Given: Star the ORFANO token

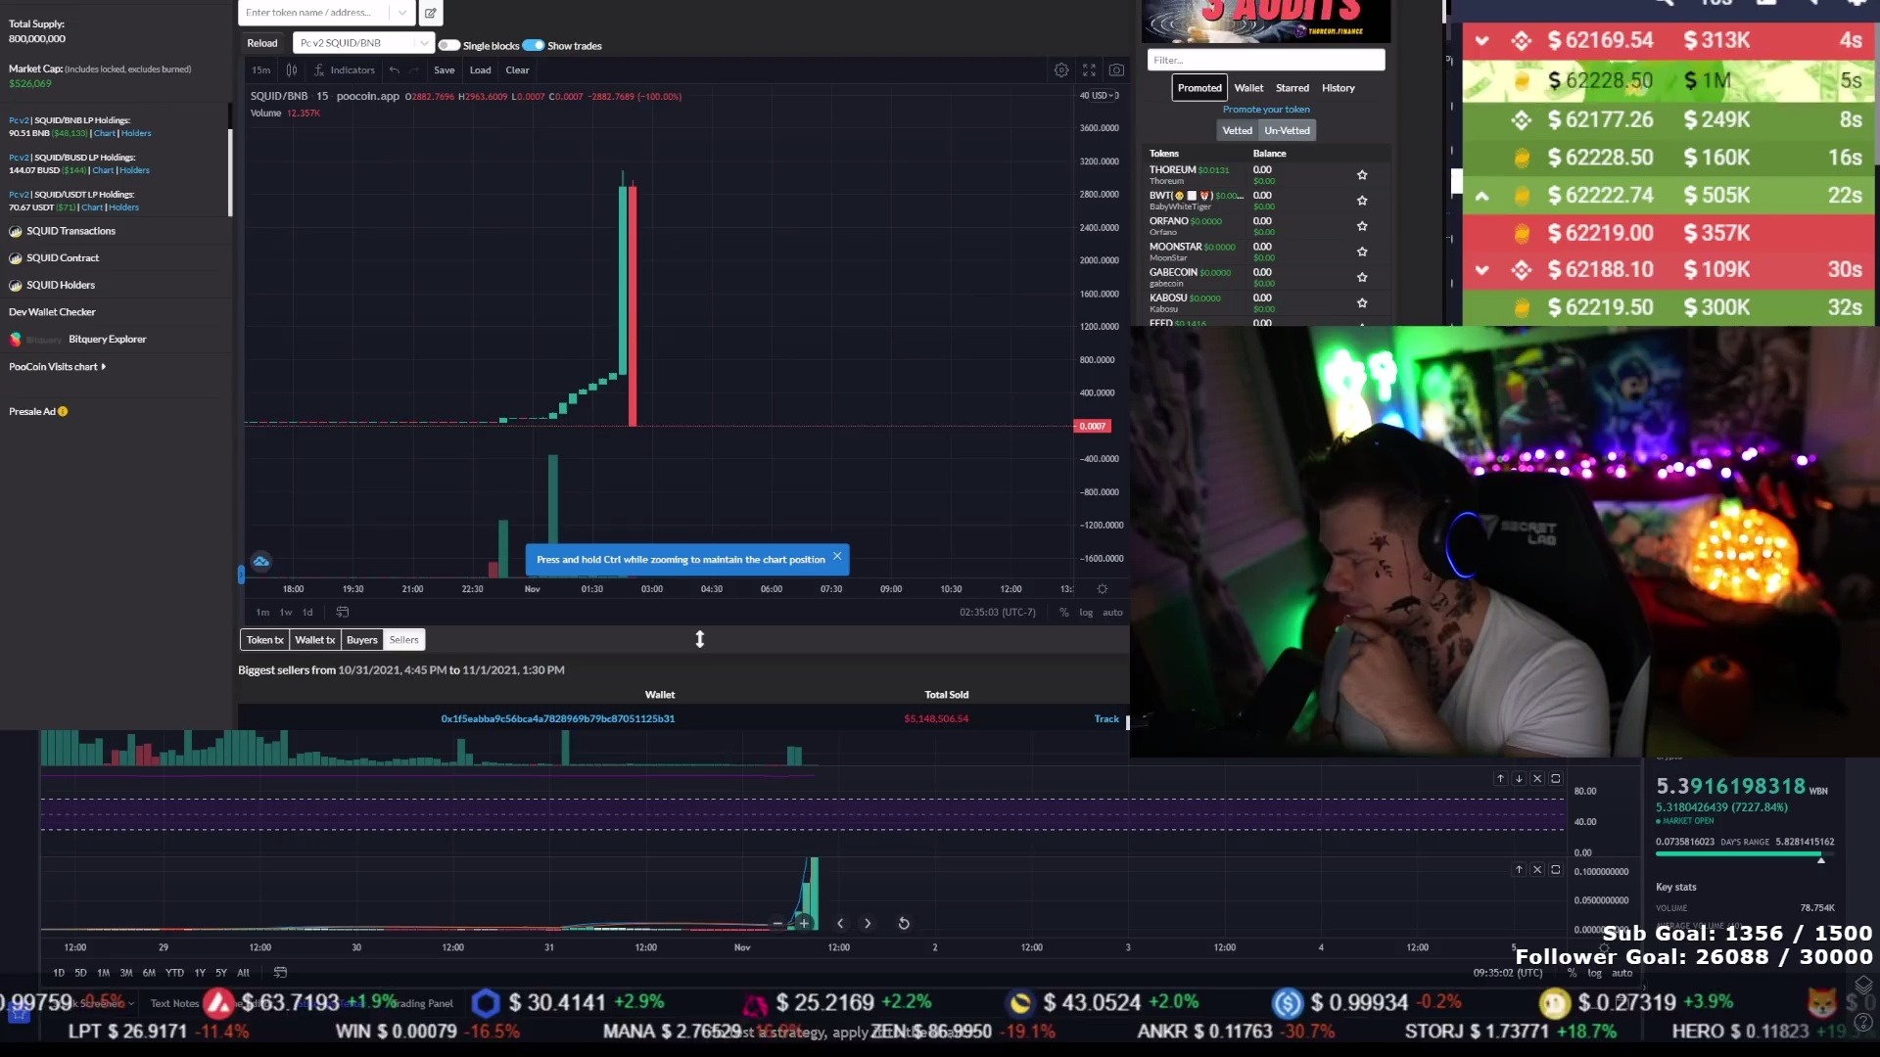Looking at the screenshot, I should tap(1362, 226).
